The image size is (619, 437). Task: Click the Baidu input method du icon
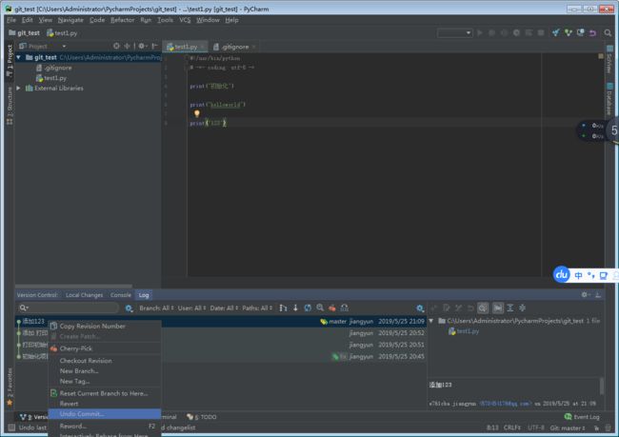tap(561, 275)
